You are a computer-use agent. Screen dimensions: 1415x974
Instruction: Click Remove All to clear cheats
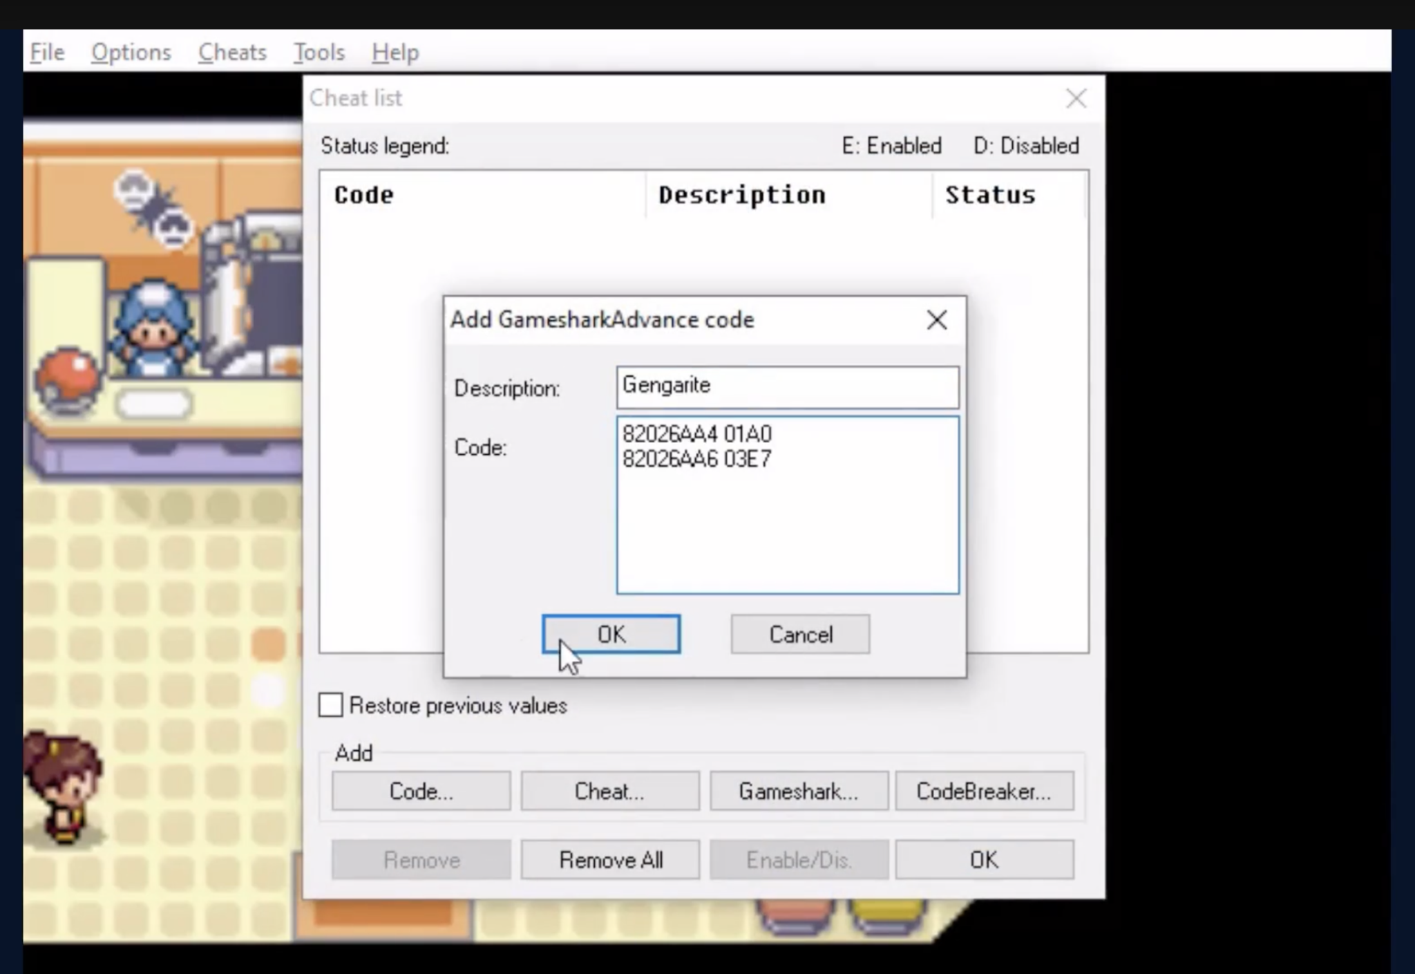tap(610, 860)
